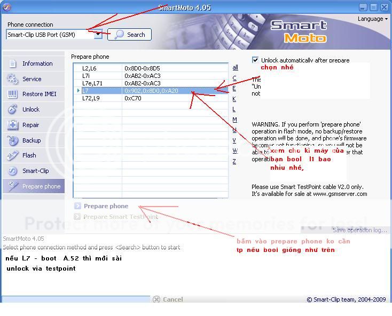Toggle Unlock automatically after prepare checkbox
392x316 pixels.
click(x=255, y=60)
